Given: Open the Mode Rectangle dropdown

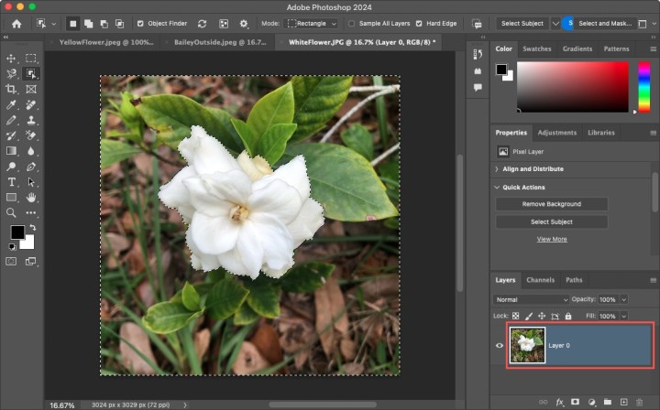Looking at the screenshot, I should (x=312, y=23).
